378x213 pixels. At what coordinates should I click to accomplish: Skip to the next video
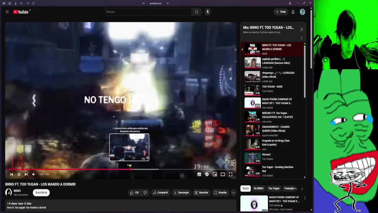point(26,175)
